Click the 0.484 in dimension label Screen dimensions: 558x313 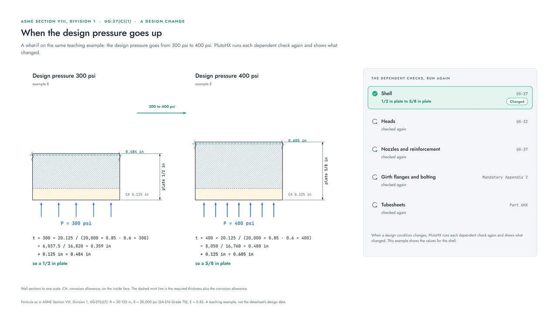click(134, 152)
